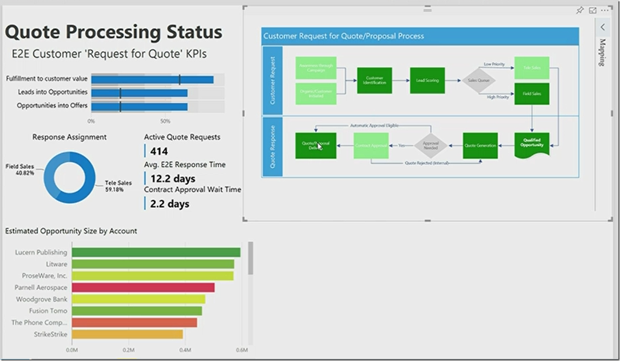This screenshot has height=361, width=620.
Task: Click The Phone Comp... bar
Action: (x=134, y=322)
